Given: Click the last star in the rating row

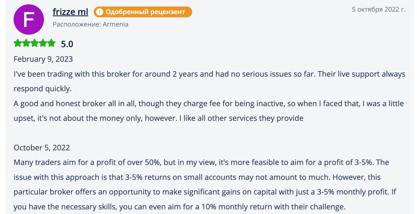Looking at the screenshot, I should pyautogui.click(x=51, y=43).
